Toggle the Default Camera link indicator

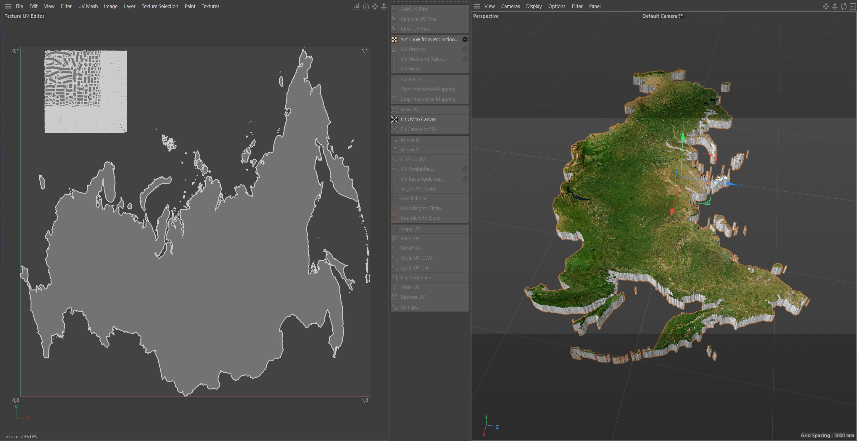pos(680,16)
